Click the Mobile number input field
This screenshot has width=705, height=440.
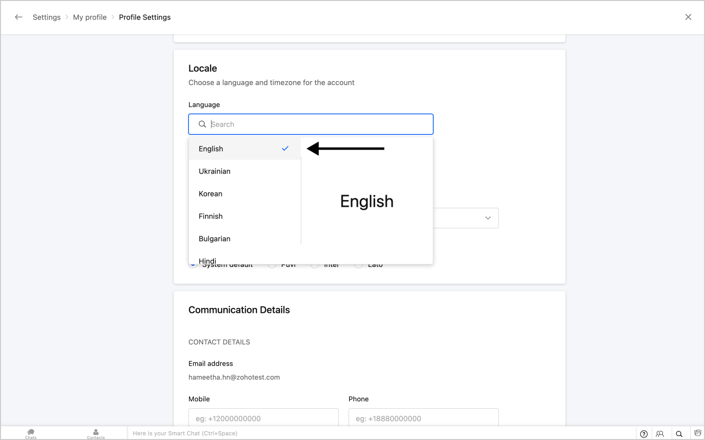[x=263, y=418]
